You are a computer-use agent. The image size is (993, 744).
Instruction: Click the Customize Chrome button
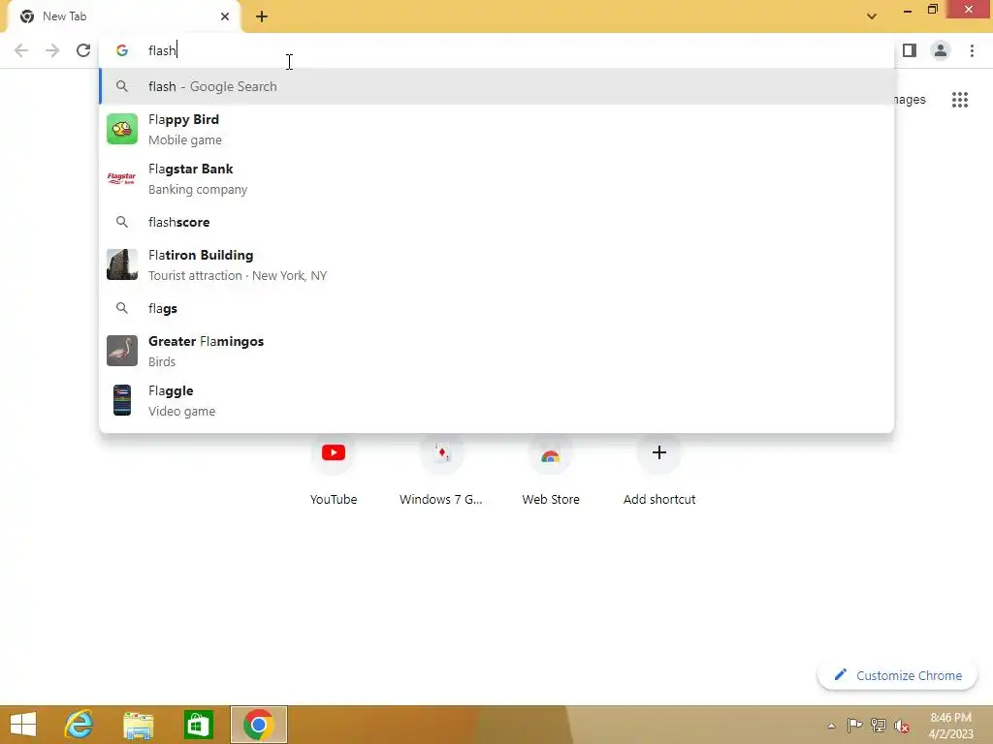(x=897, y=675)
